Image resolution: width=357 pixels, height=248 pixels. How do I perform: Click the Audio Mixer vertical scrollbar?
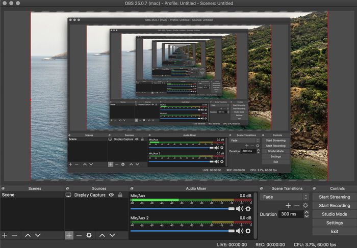[x=255, y=215]
